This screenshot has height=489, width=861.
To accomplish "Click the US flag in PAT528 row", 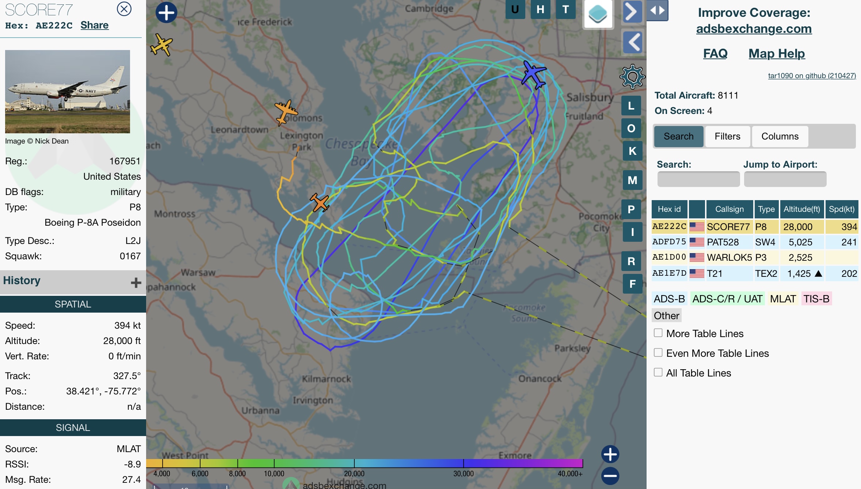I will 697,242.
